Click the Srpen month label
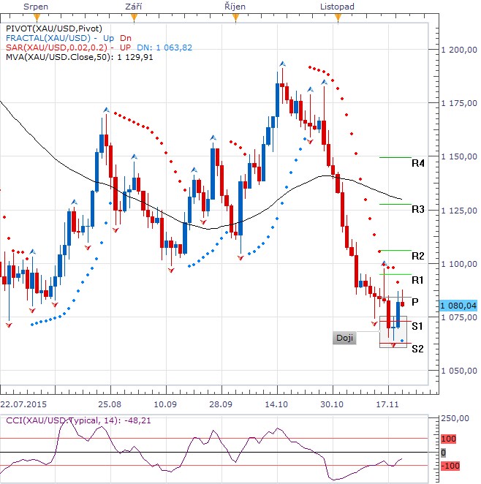The width and height of the screenshot is (481, 484). coord(36,7)
